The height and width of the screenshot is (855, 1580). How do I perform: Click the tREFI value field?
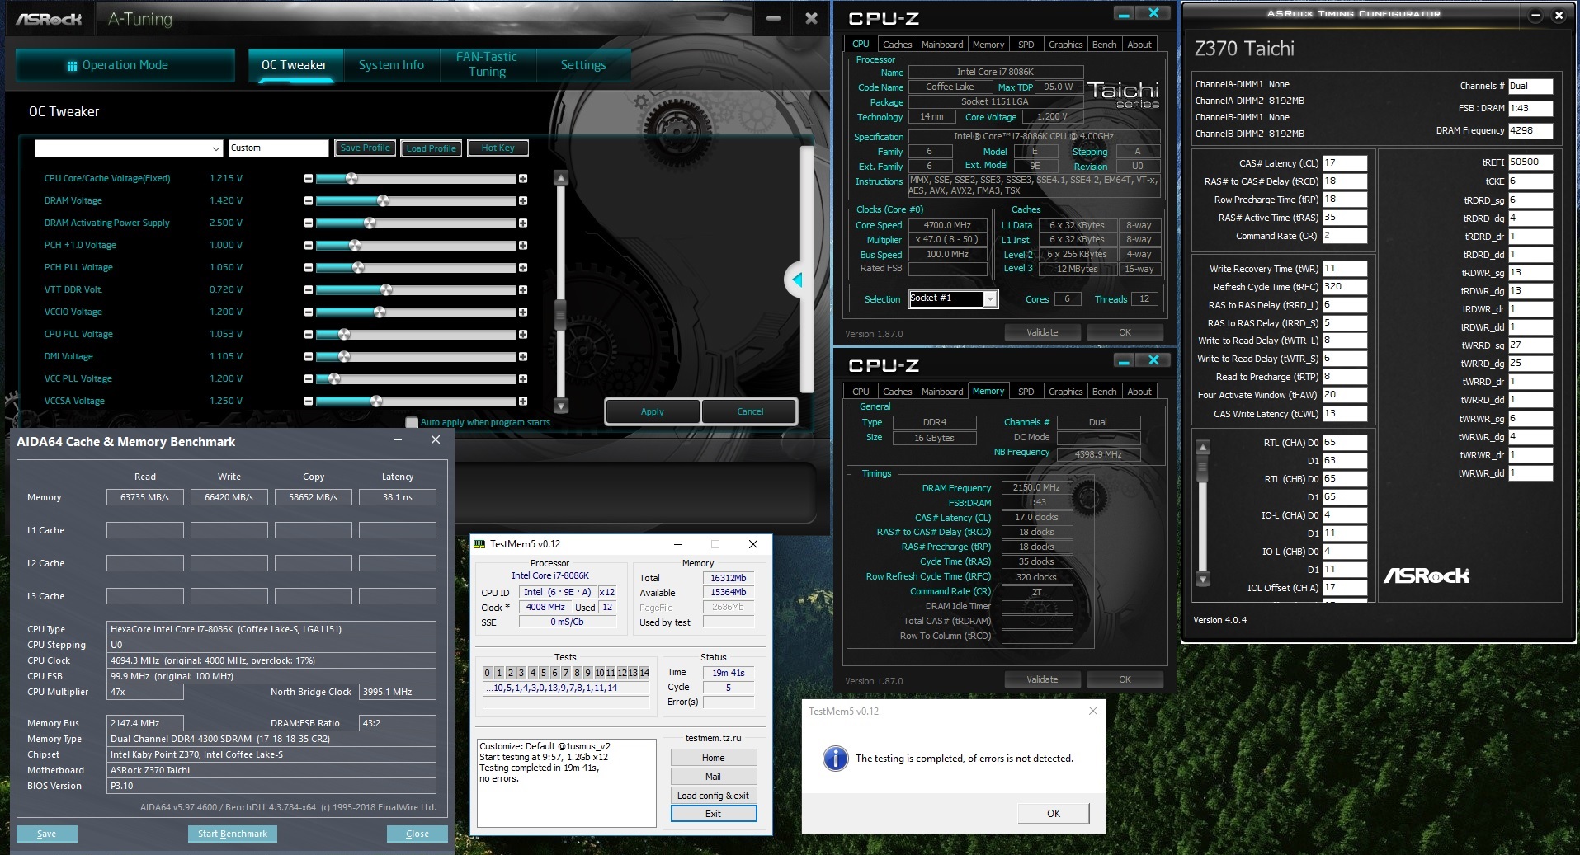click(x=1530, y=162)
